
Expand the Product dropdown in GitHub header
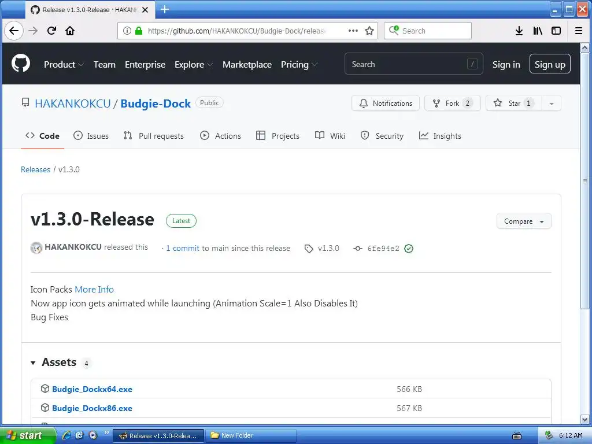click(x=64, y=65)
